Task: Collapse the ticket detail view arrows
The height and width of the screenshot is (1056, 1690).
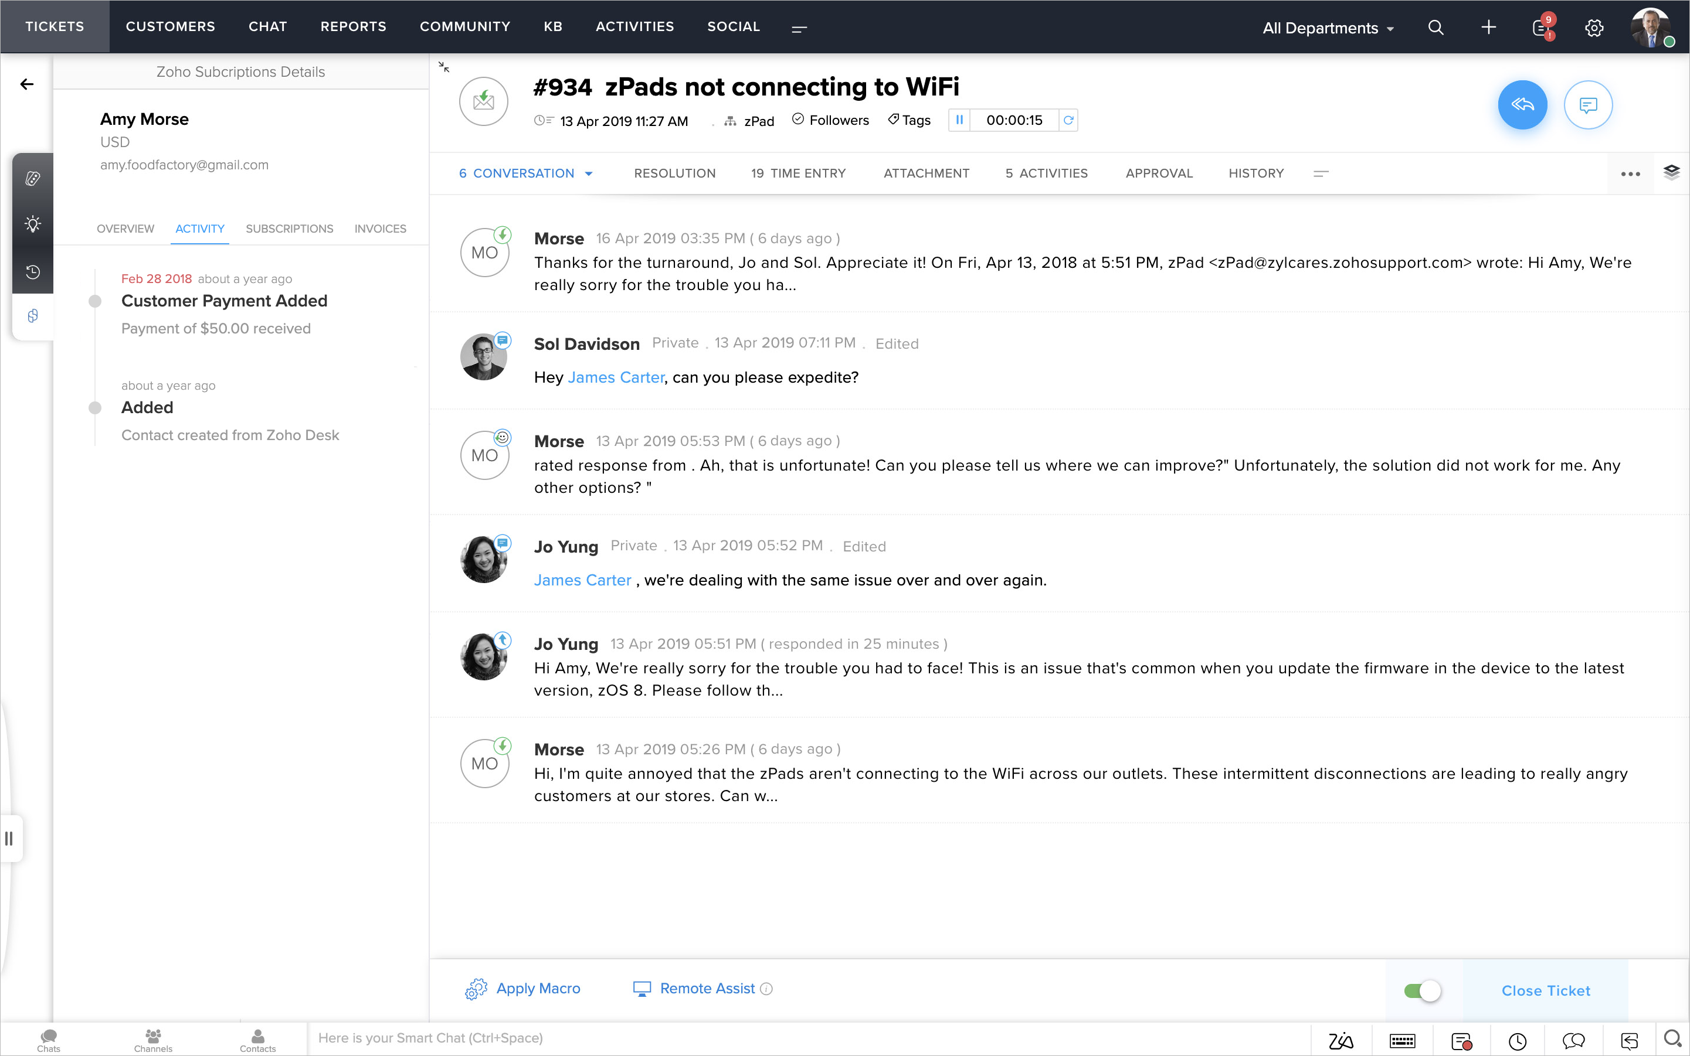Action: tap(444, 67)
